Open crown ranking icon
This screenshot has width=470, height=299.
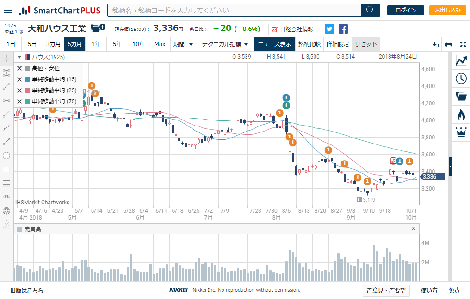[461, 132]
